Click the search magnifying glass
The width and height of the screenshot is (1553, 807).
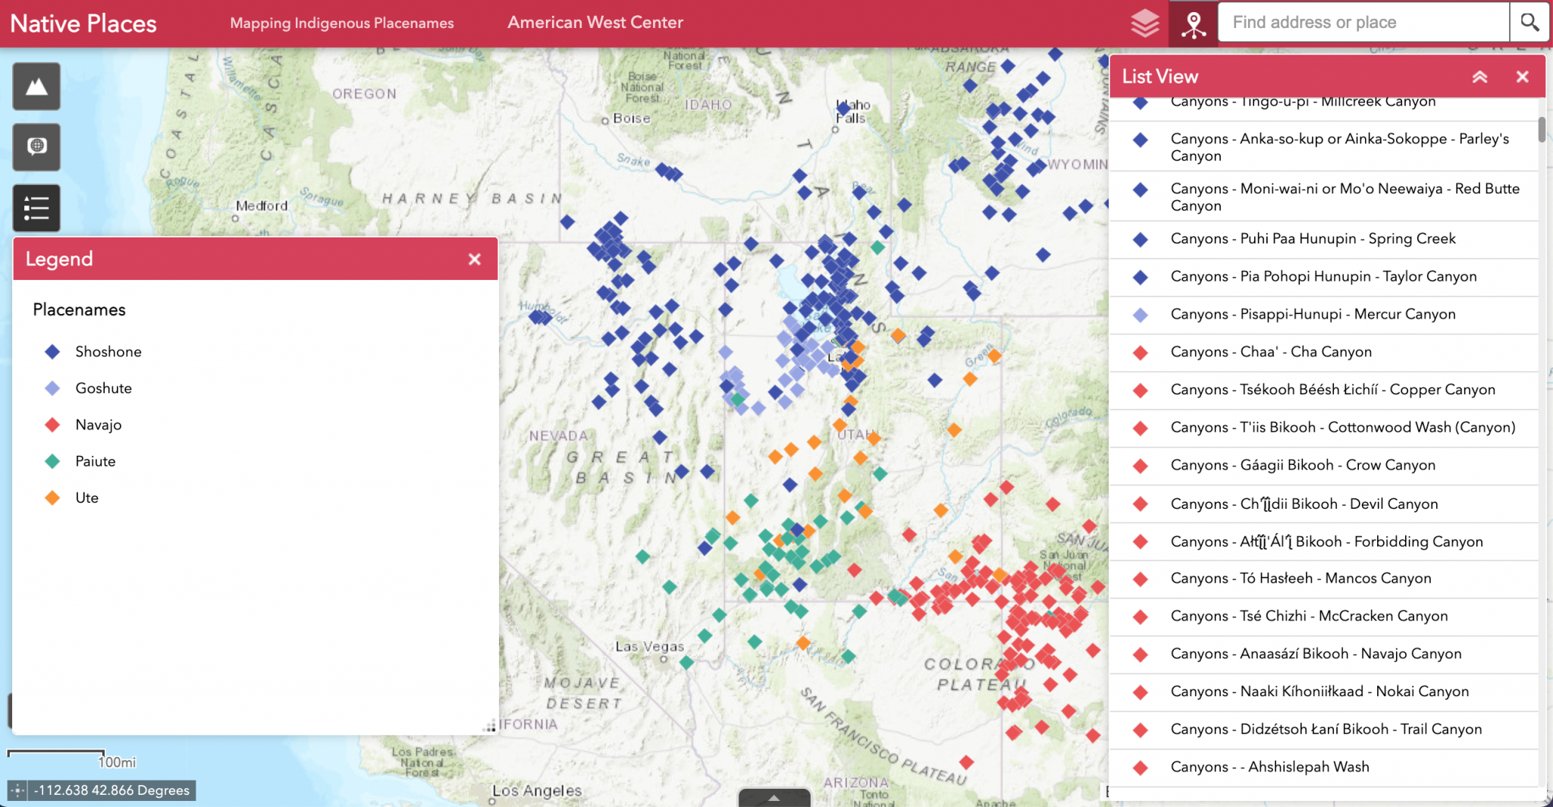(1529, 22)
